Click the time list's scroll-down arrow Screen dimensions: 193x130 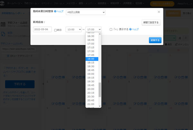[100, 106]
